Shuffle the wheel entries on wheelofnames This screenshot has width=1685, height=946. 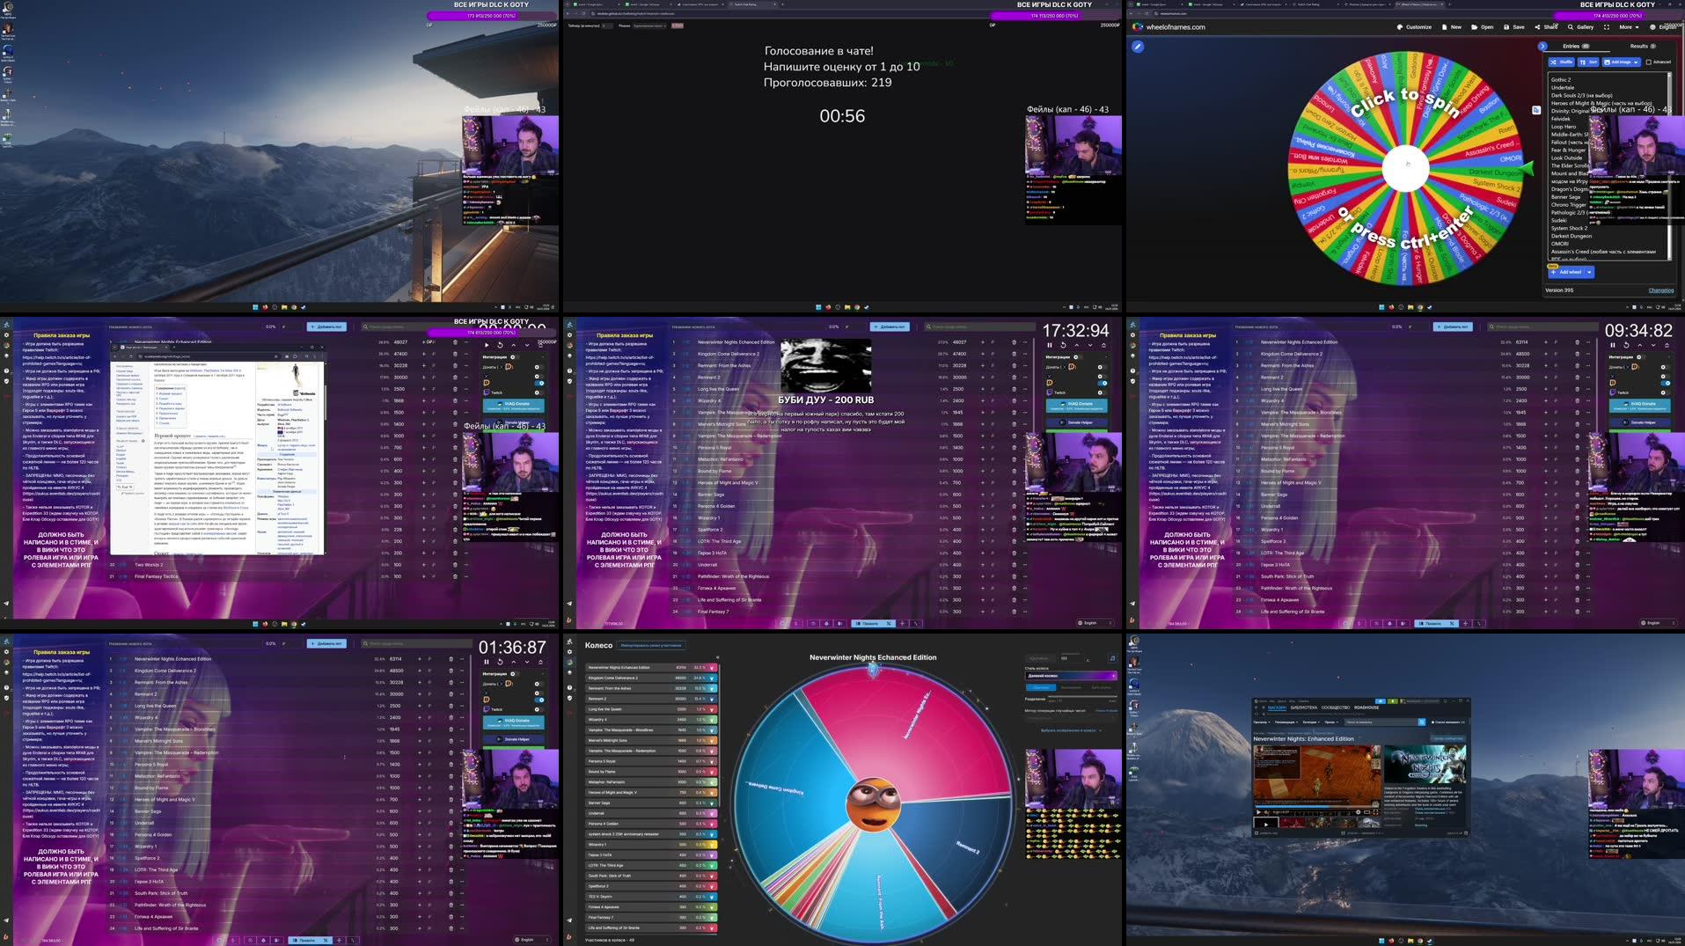[x=1561, y=62]
